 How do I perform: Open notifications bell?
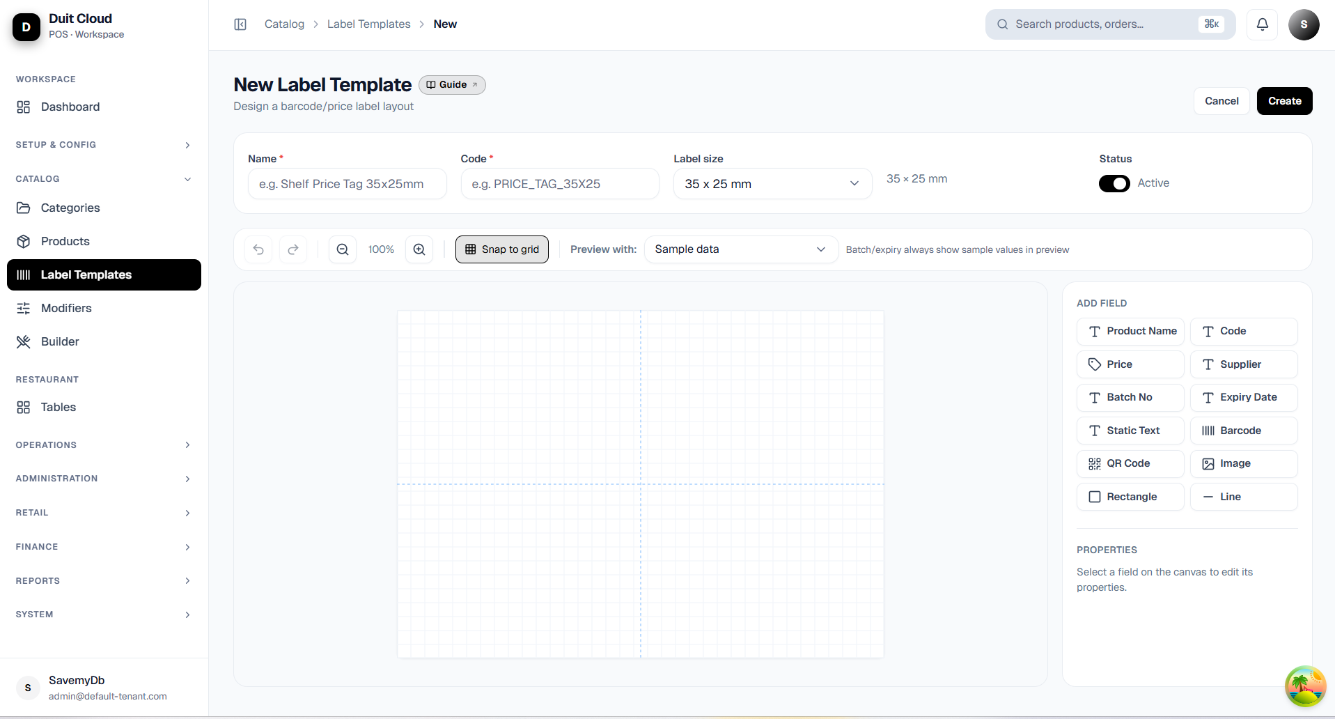(1262, 24)
